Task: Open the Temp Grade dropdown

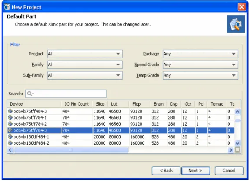Action: 200,75
